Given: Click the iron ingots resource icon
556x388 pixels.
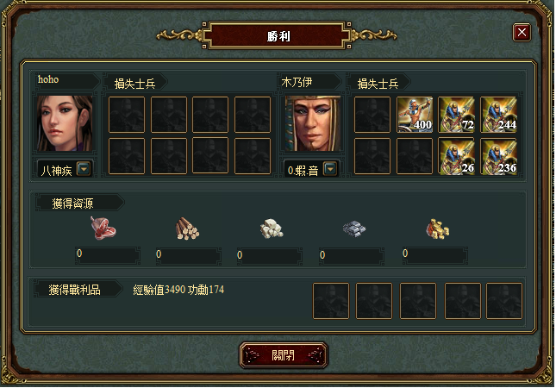Looking at the screenshot, I should coord(354,228).
